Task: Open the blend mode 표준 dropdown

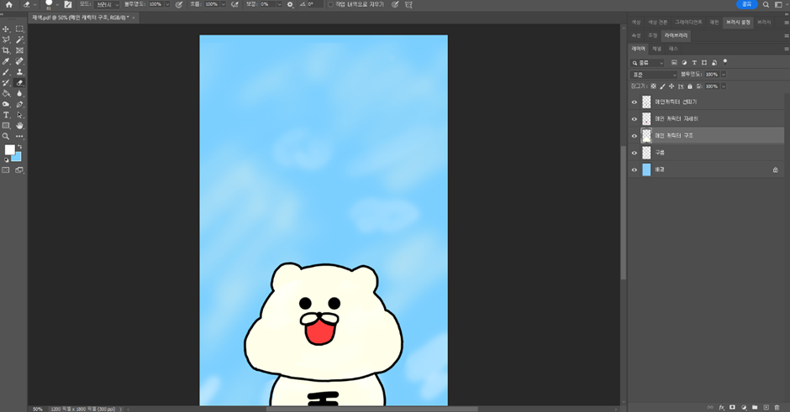Action: [x=654, y=75]
